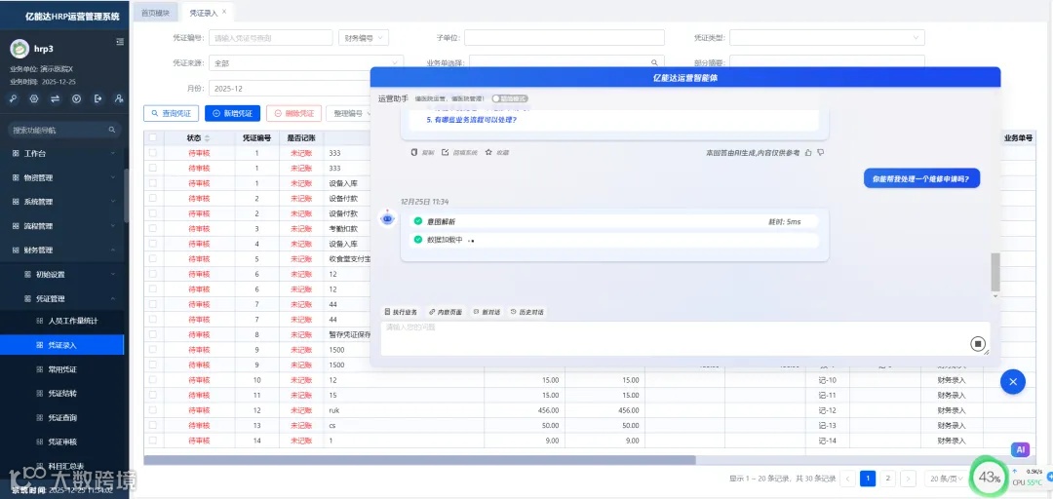Switch to the 首页模块 tab

(x=156, y=12)
